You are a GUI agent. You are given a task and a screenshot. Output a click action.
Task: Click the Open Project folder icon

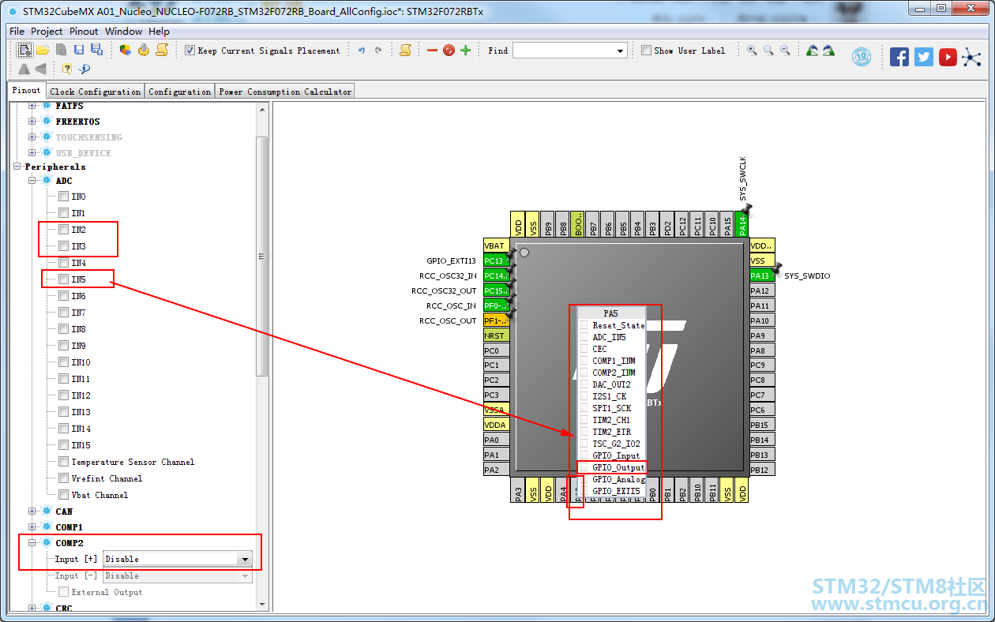point(43,51)
